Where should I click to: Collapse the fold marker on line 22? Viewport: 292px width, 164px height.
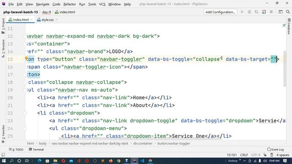pos(25,113)
